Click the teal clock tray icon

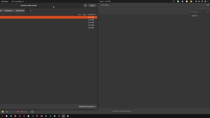point(178,1)
